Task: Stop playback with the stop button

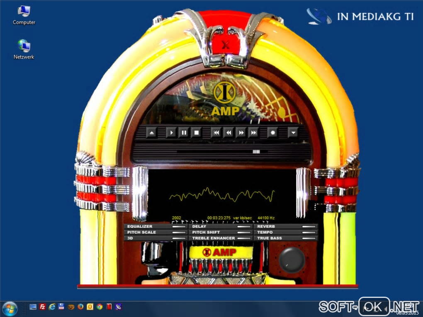Action: 197,133
